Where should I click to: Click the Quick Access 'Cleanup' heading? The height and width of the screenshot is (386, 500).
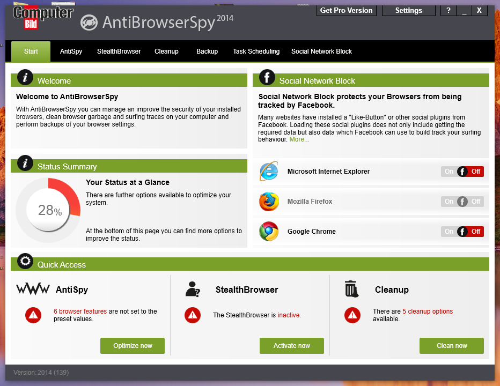(392, 289)
